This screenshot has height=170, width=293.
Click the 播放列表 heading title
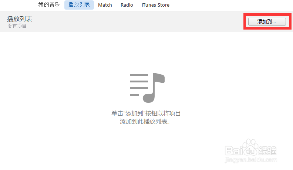point(20,18)
